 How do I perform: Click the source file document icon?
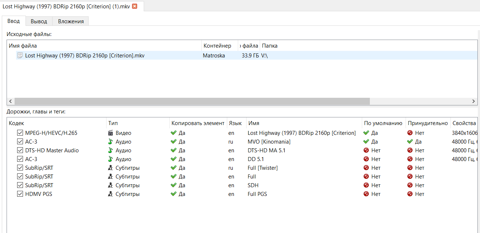[20, 56]
